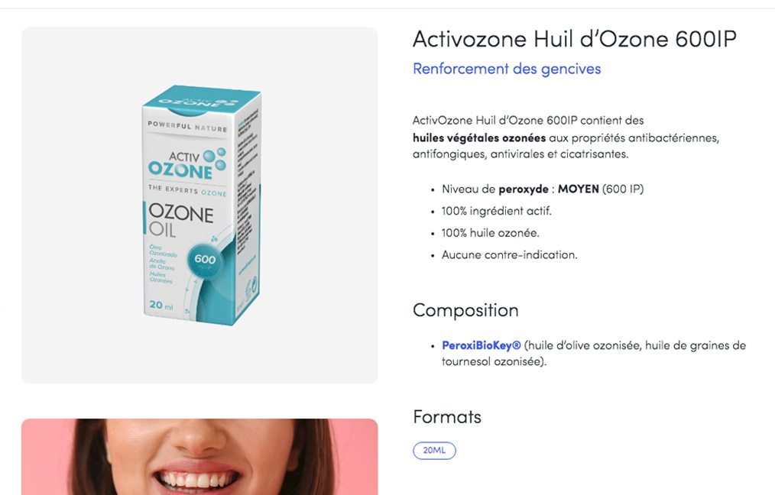Click the 20ML format pill

434,450
